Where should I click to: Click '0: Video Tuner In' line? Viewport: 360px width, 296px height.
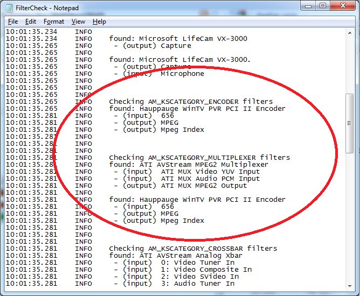coord(174,263)
